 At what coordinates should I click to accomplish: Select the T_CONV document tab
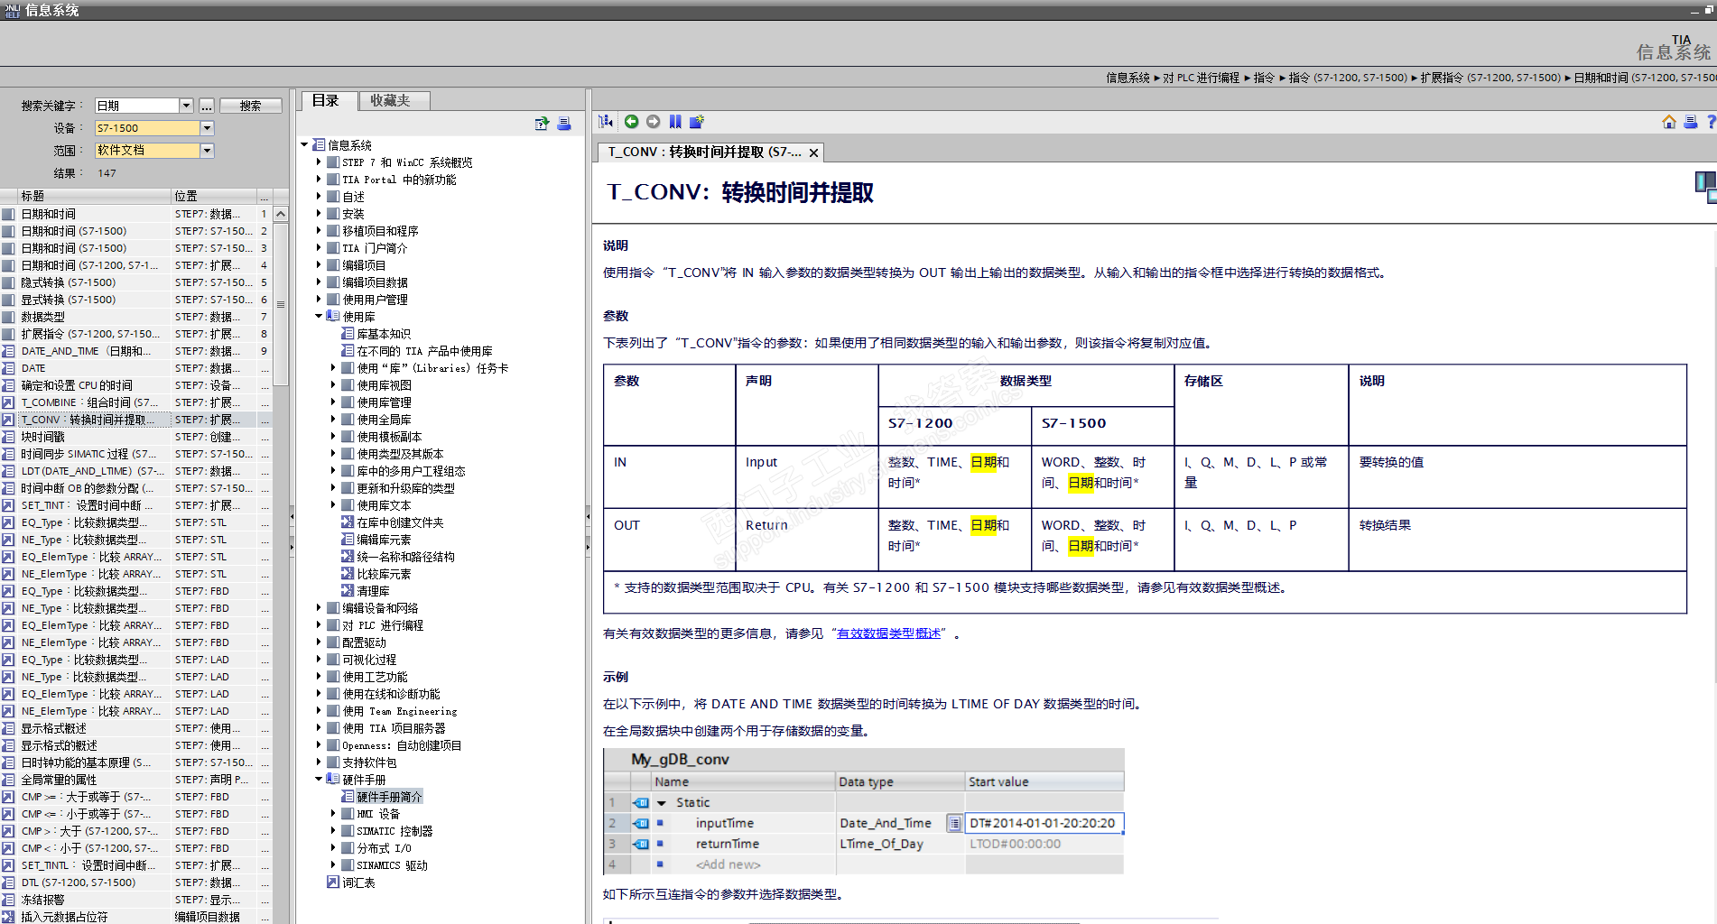(704, 152)
